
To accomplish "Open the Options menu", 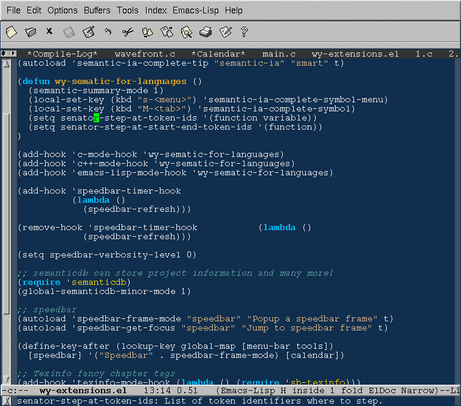I will point(62,10).
